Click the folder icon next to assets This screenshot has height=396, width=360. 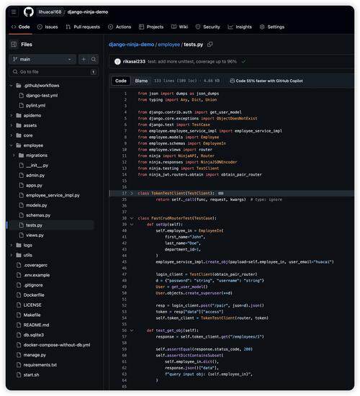click(x=19, y=125)
